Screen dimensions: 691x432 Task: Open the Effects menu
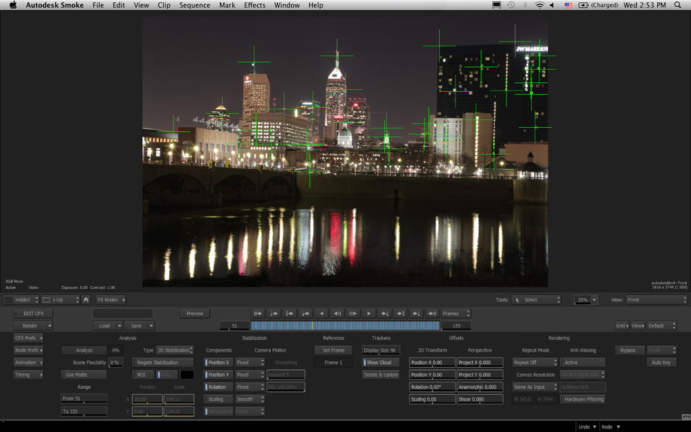click(254, 6)
